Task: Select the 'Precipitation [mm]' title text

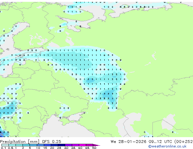Action: 20,142
